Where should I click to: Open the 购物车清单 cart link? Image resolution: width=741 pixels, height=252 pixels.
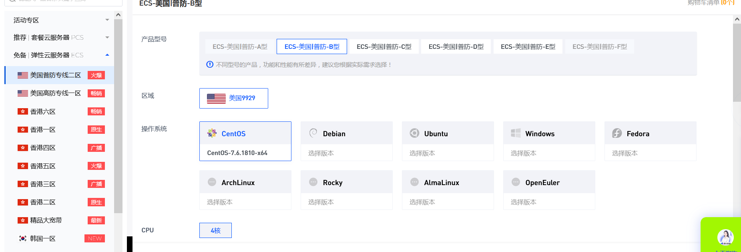coord(711,3)
